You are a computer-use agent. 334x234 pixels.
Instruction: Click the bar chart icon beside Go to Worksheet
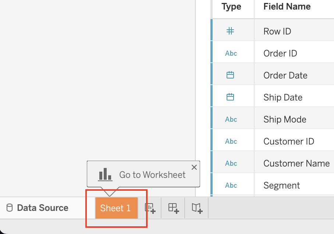coord(105,174)
